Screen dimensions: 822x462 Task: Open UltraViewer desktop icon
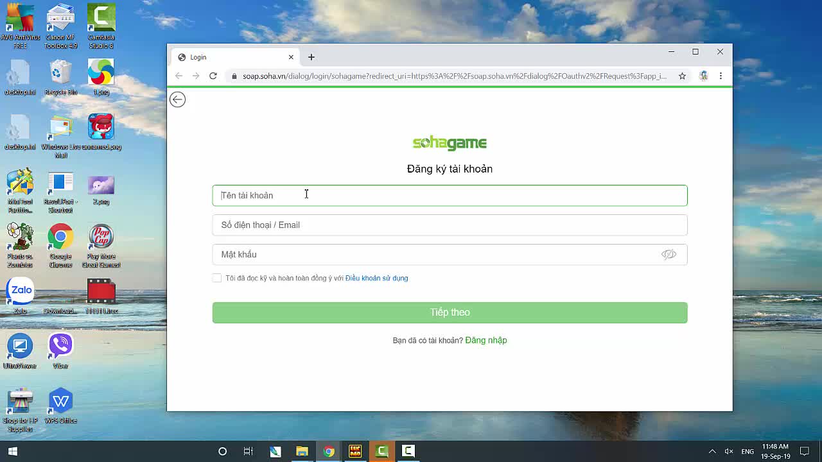tap(20, 351)
